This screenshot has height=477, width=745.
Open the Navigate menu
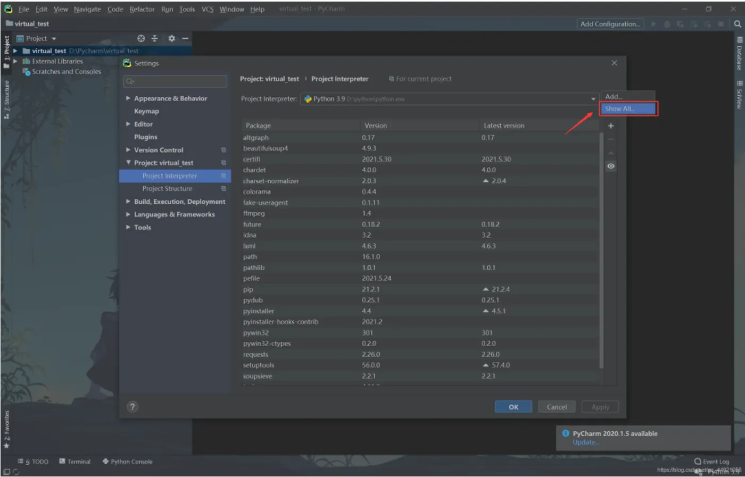point(87,9)
